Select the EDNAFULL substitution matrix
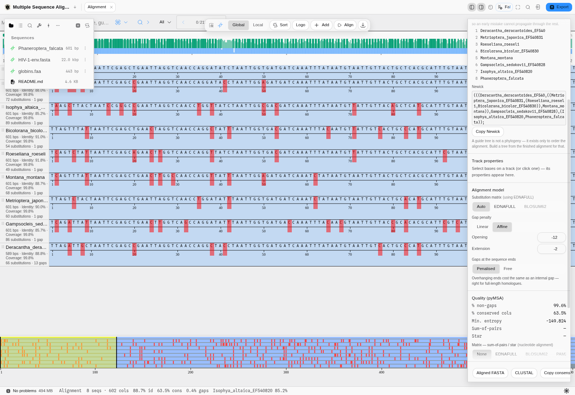The width and height of the screenshot is (575, 395). (x=505, y=206)
